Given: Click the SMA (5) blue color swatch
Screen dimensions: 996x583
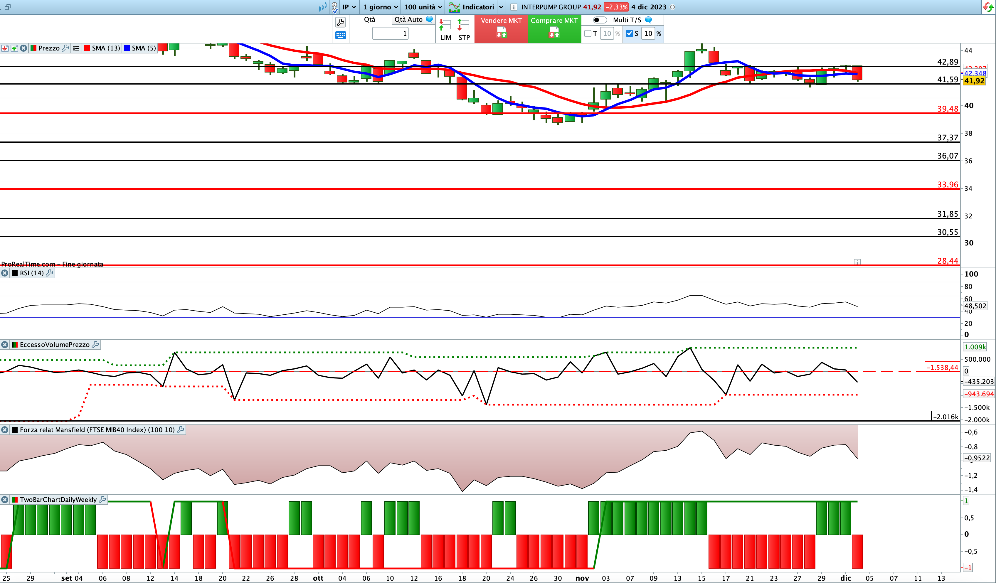Looking at the screenshot, I should [x=127, y=48].
